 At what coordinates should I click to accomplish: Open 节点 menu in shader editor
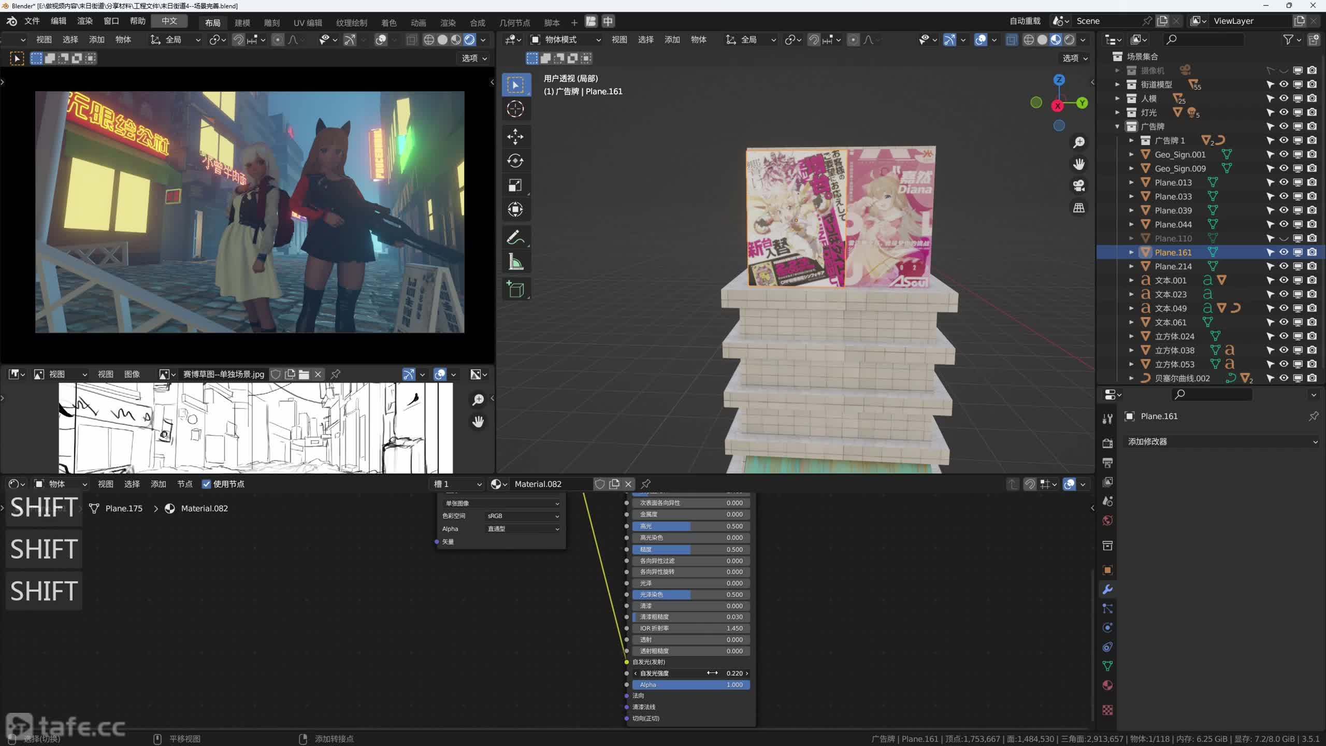click(184, 484)
